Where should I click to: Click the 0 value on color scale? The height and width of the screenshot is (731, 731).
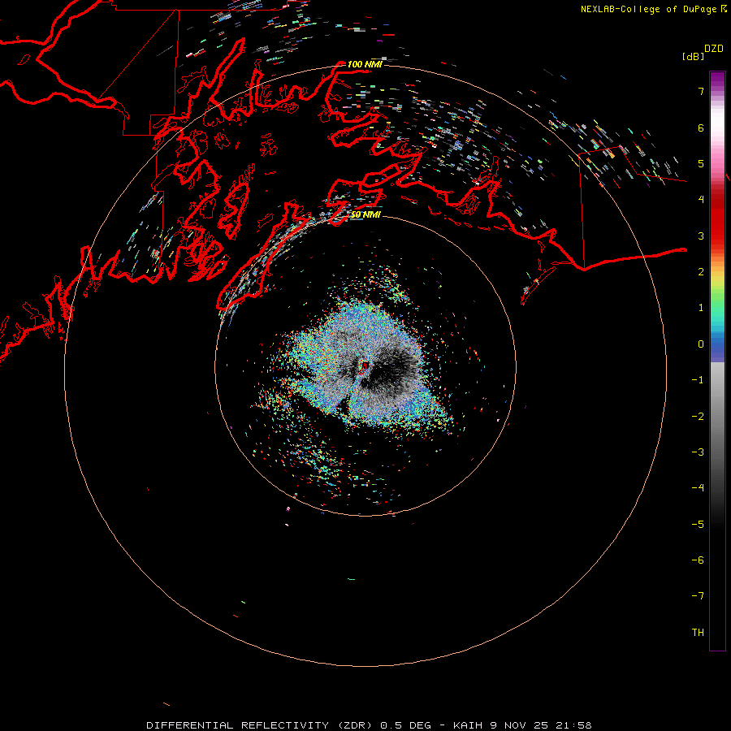pyautogui.click(x=701, y=344)
